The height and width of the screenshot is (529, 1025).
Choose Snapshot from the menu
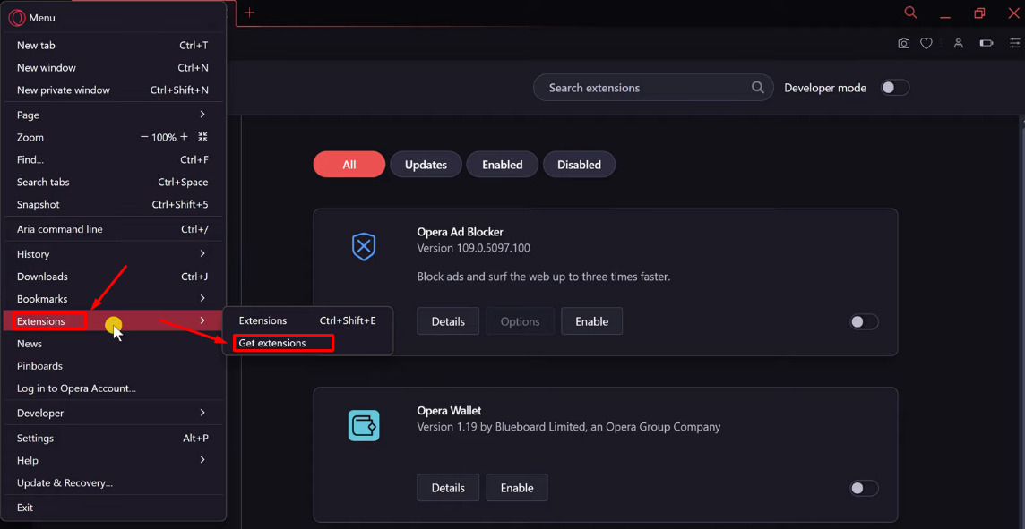[x=114, y=204]
